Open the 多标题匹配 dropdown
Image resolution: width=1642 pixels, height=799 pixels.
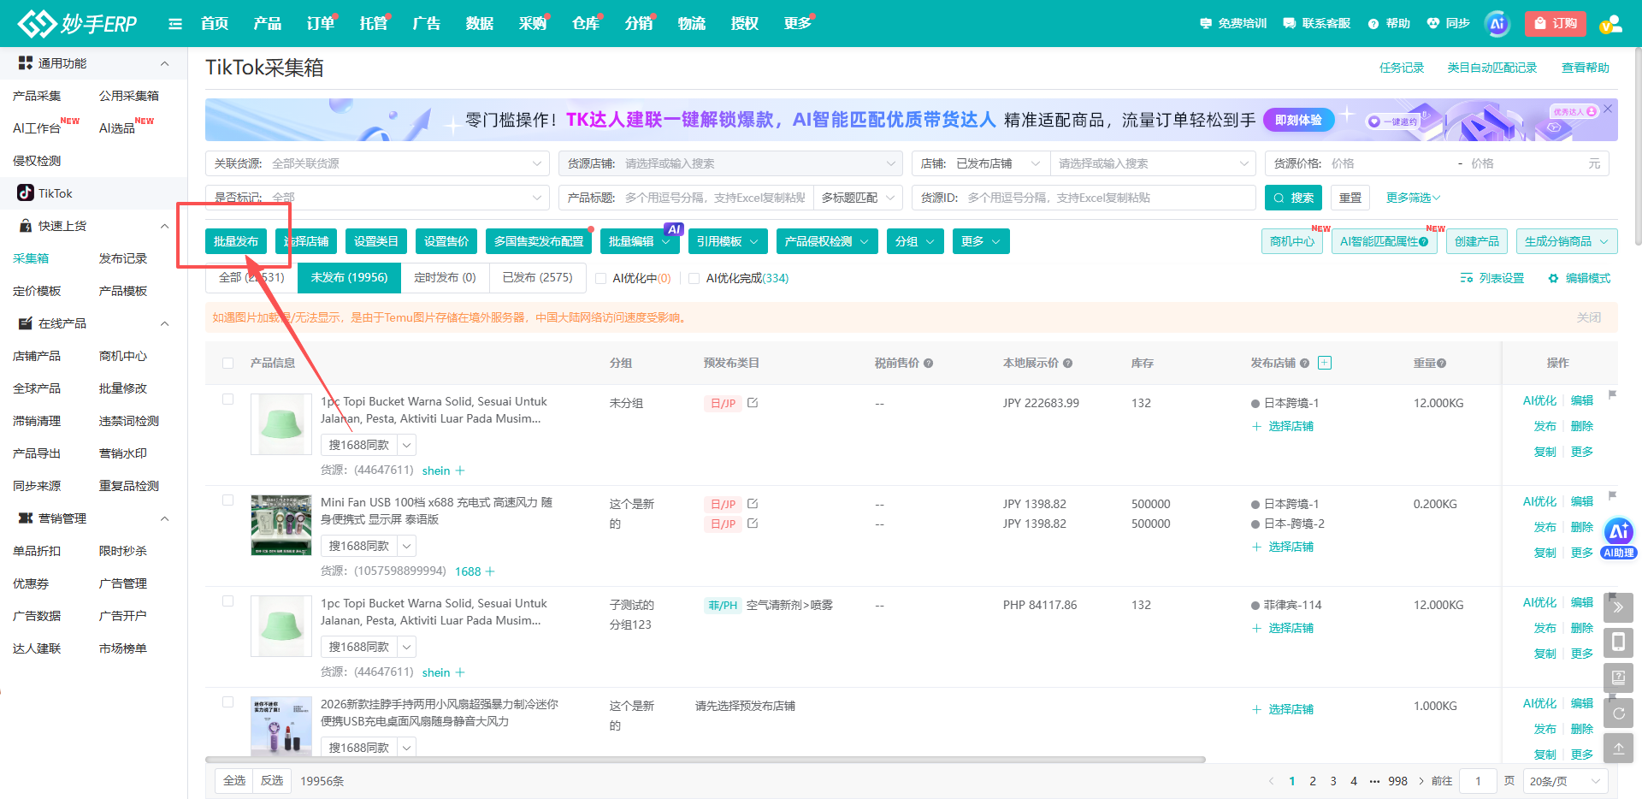[x=858, y=198]
